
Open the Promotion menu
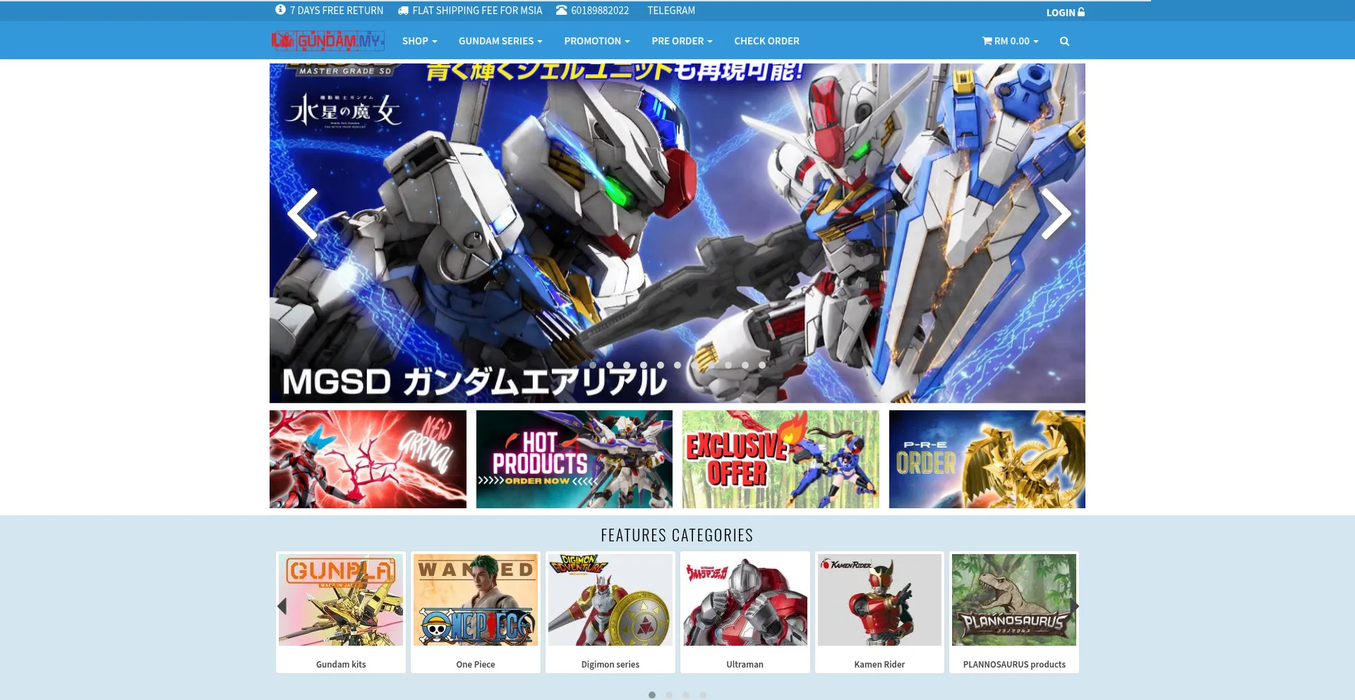coord(596,42)
